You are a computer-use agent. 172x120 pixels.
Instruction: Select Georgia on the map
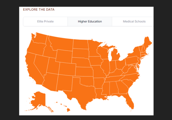tap(122, 88)
